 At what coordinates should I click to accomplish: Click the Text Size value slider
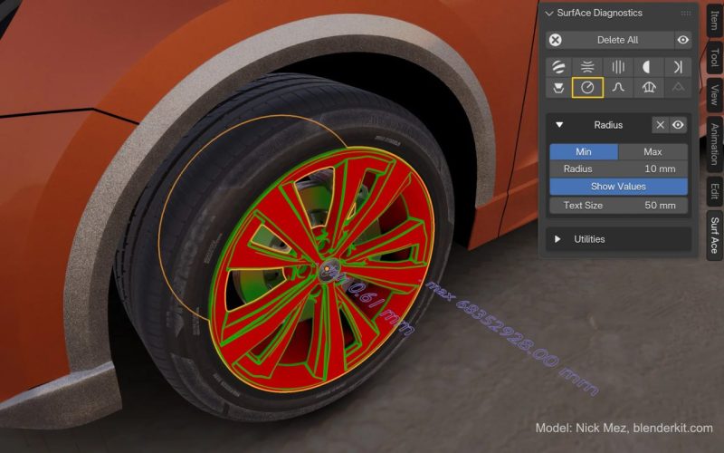point(618,205)
